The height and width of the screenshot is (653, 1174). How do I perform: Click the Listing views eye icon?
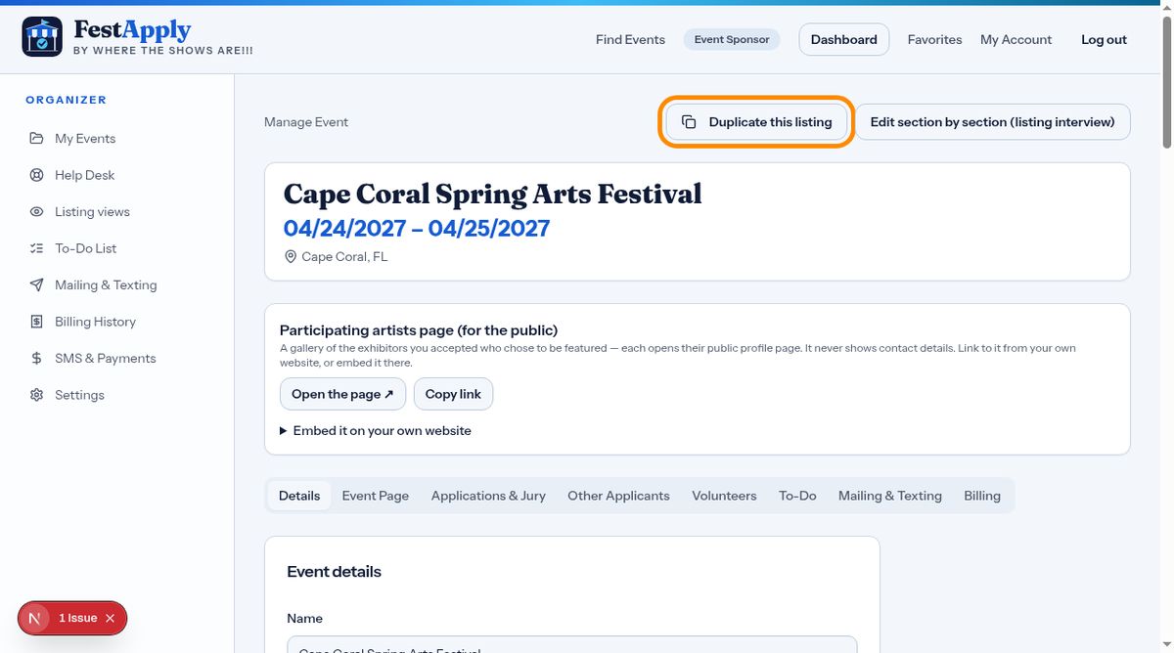(x=36, y=211)
